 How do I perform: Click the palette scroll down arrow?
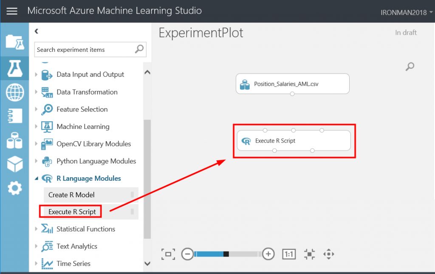click(147, 263)
